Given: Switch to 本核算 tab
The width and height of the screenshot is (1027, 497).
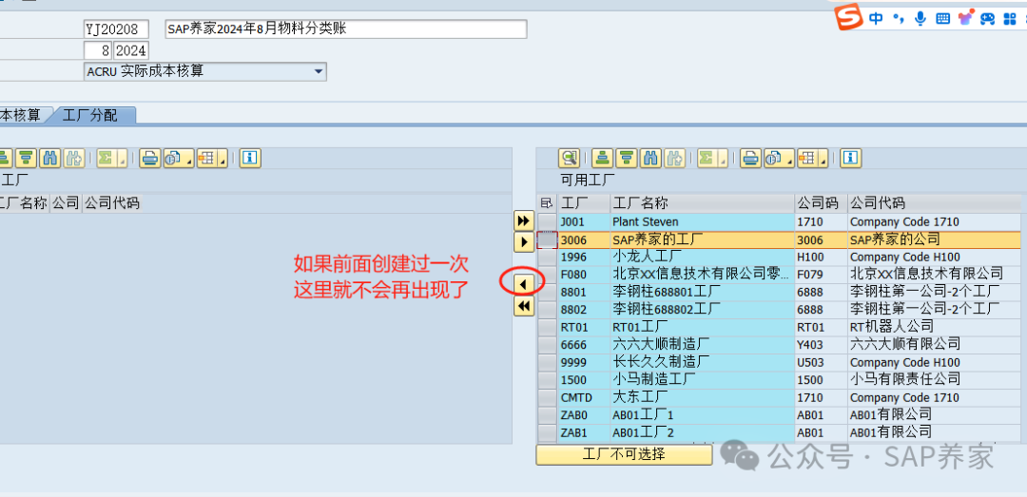Looking at the screenshot, I should pos(20,116).
